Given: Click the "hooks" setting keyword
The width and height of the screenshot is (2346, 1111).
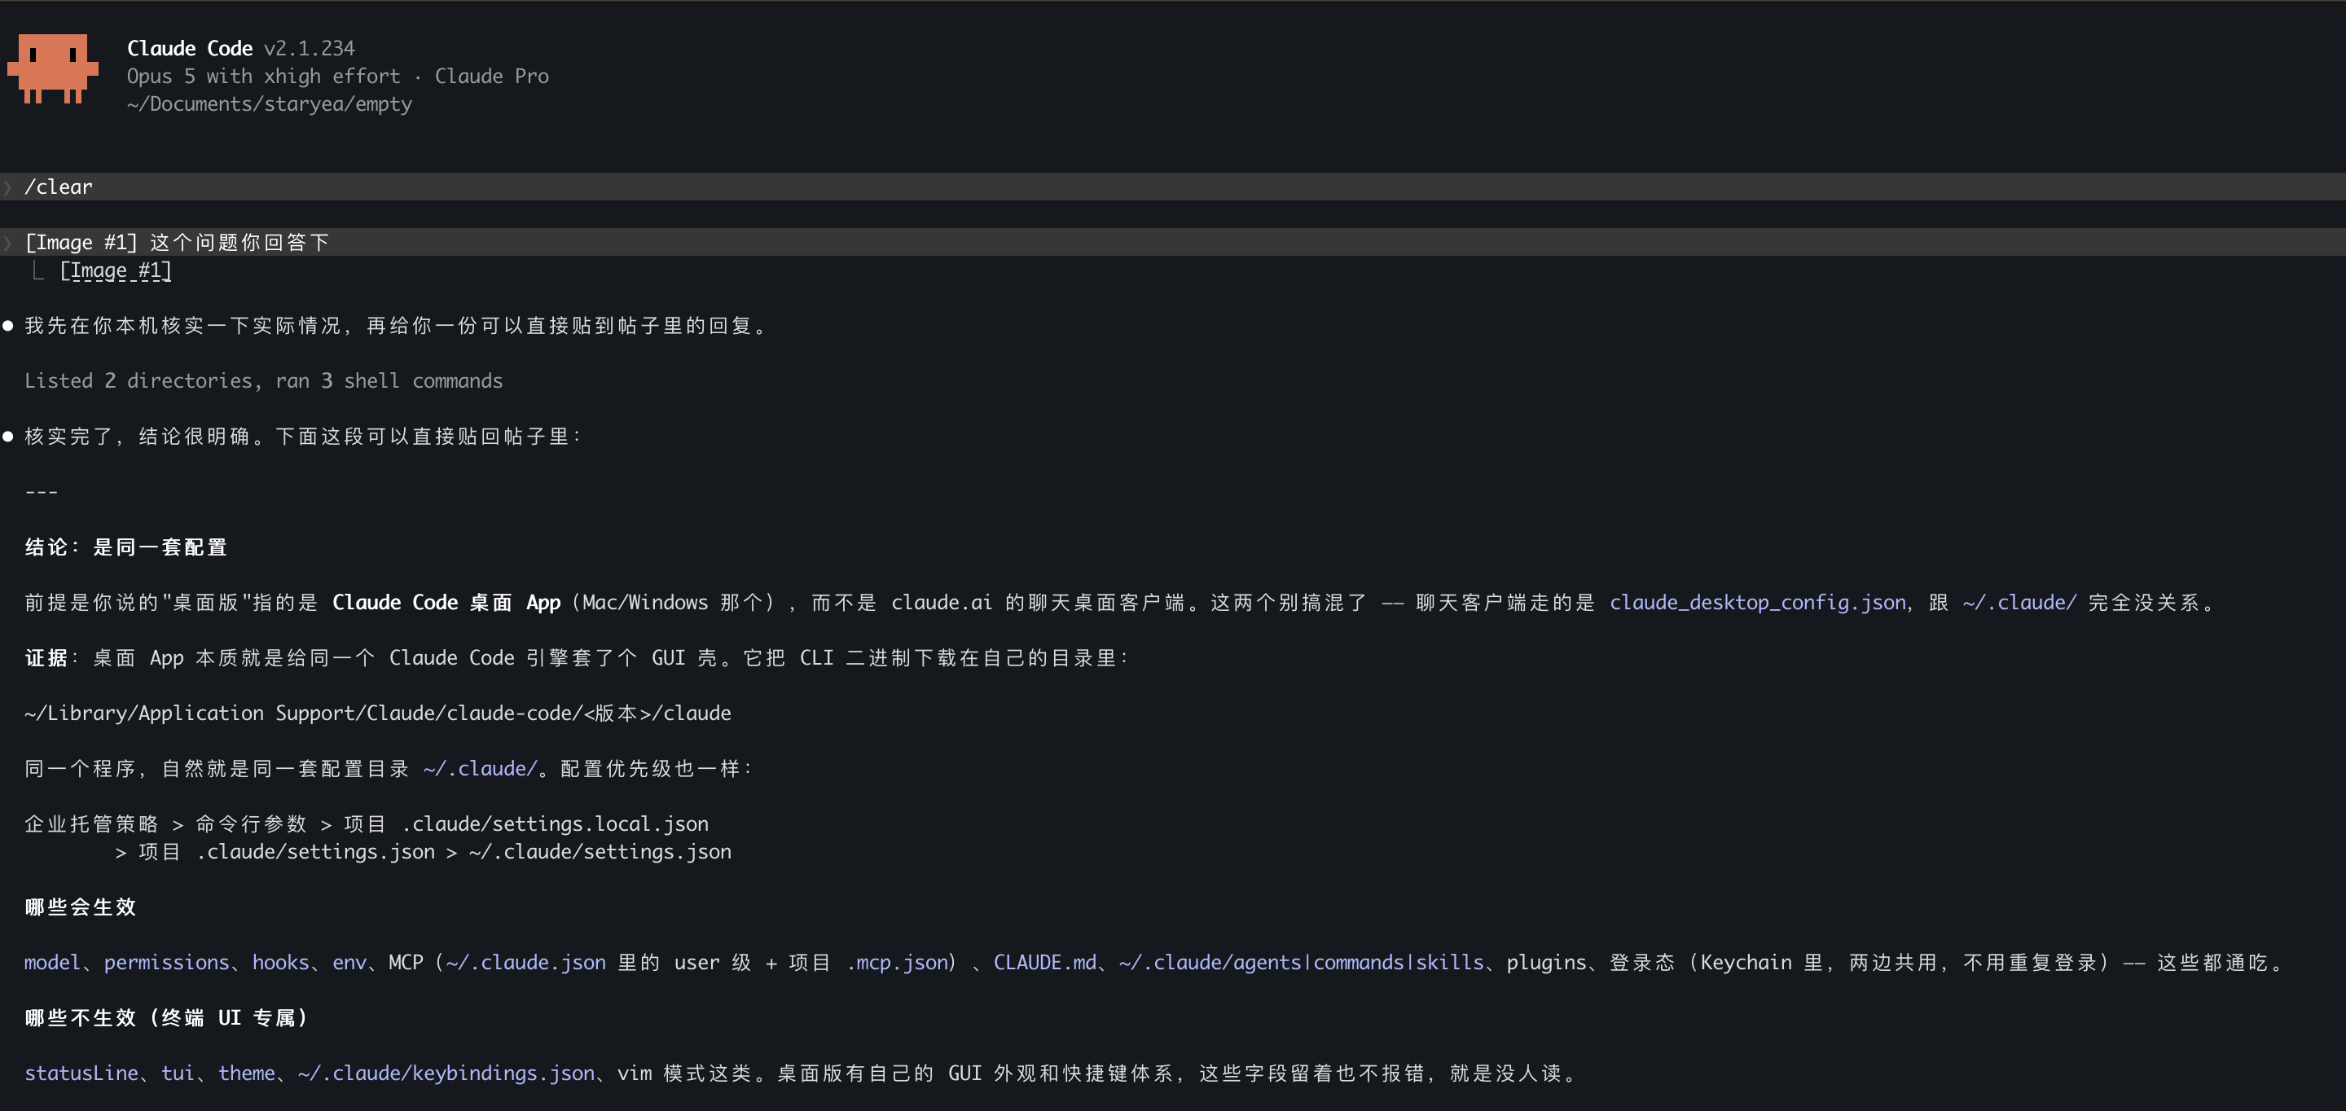Looking at the screenshot, I should 280,963.
